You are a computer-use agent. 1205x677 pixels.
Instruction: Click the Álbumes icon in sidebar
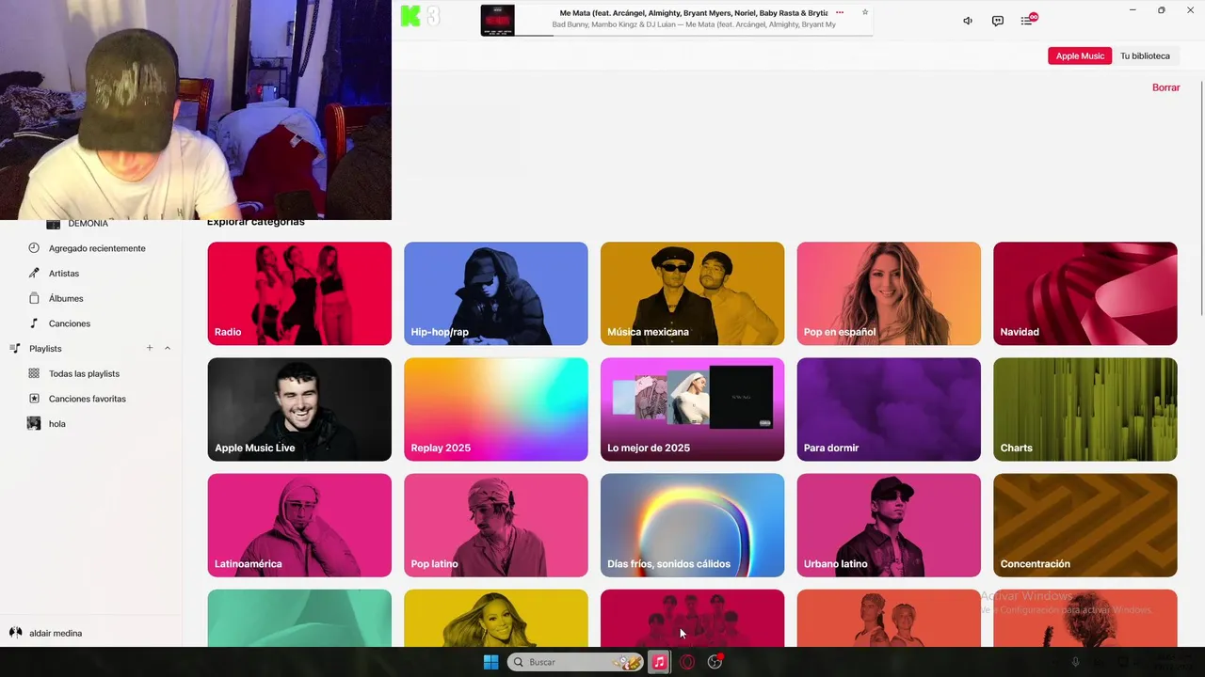click(34, 298)
